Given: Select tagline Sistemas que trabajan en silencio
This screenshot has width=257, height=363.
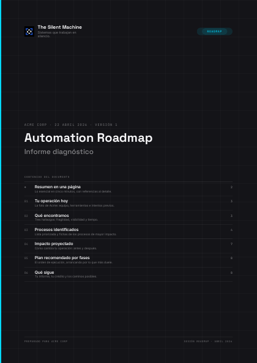Looking at the screenshot, I should pos(57,34).
